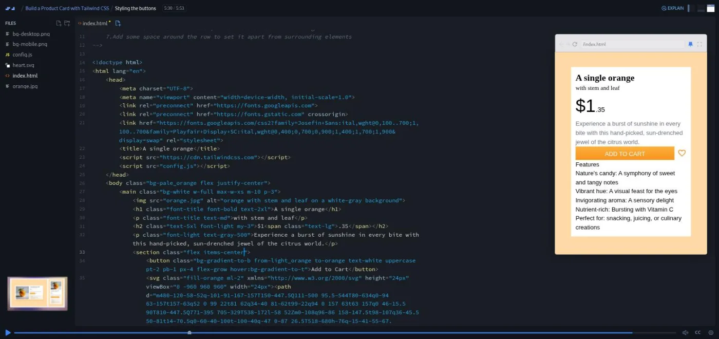Click the <body class="bg-pale_orange..."> line
Screen dimensions: 719x339
click(x=188, y=183)
